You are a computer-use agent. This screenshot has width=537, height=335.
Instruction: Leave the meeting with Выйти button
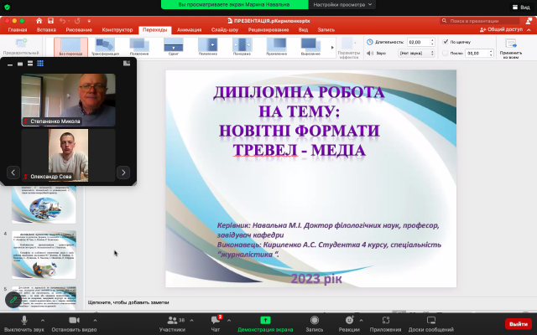[517, 323]
